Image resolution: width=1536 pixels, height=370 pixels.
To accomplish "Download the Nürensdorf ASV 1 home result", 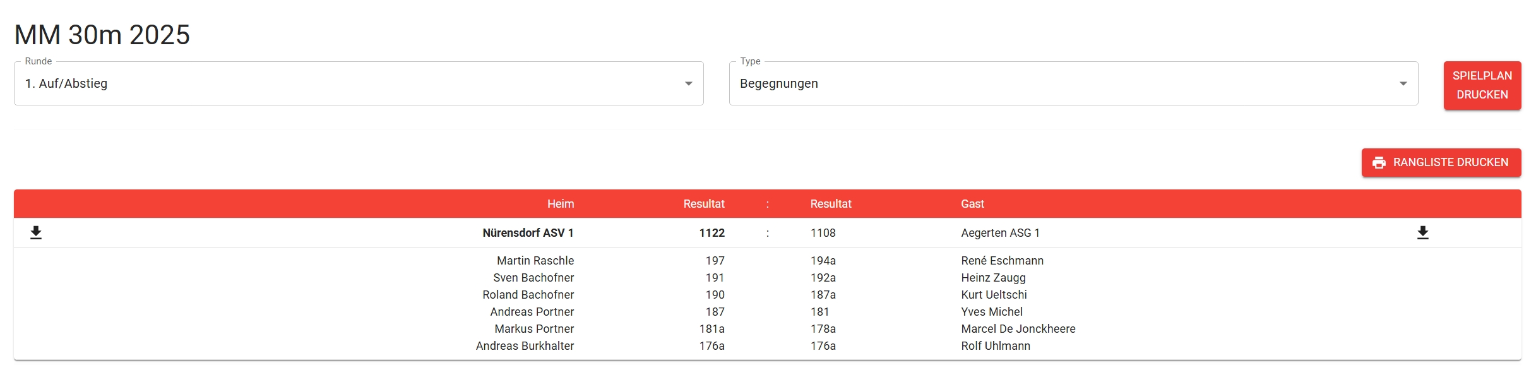I will 36,233.
